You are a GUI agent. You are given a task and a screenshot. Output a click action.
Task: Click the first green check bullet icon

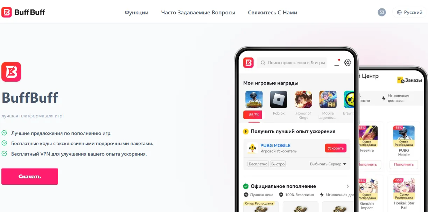tap(4, 133)
